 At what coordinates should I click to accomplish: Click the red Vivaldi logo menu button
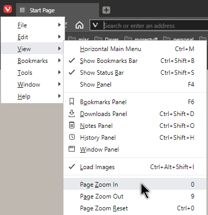pyautogui.click(x=8, y=9)
